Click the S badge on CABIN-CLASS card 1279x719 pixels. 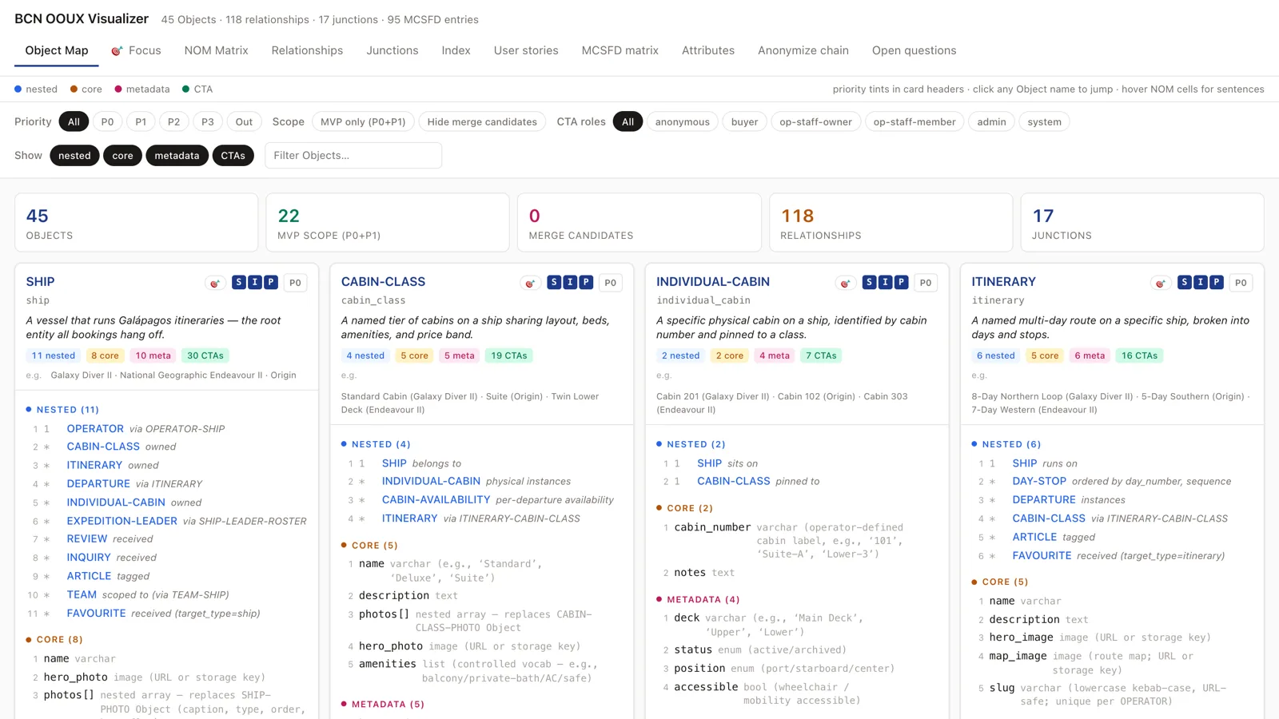(x=554, y=282)
